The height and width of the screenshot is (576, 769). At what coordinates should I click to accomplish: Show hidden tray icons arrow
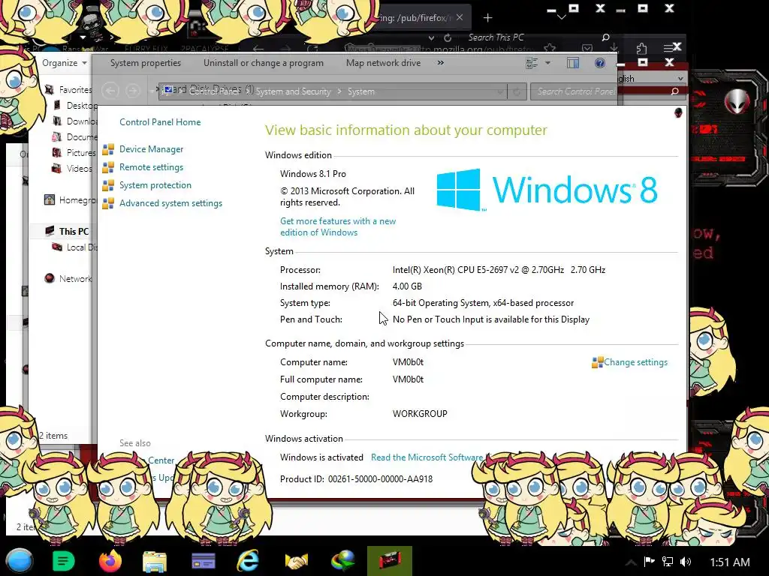(x=631, y=562)
